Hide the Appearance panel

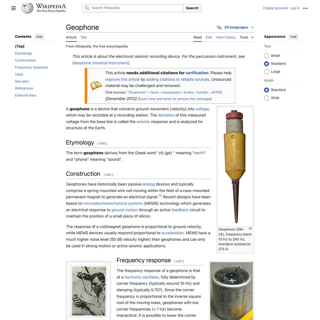pos(293,37)
